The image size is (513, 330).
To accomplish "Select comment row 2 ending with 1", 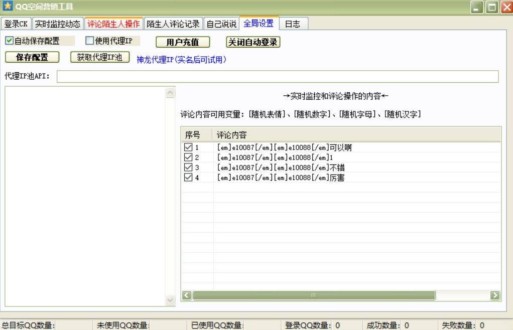I will (x=275, y=157).
